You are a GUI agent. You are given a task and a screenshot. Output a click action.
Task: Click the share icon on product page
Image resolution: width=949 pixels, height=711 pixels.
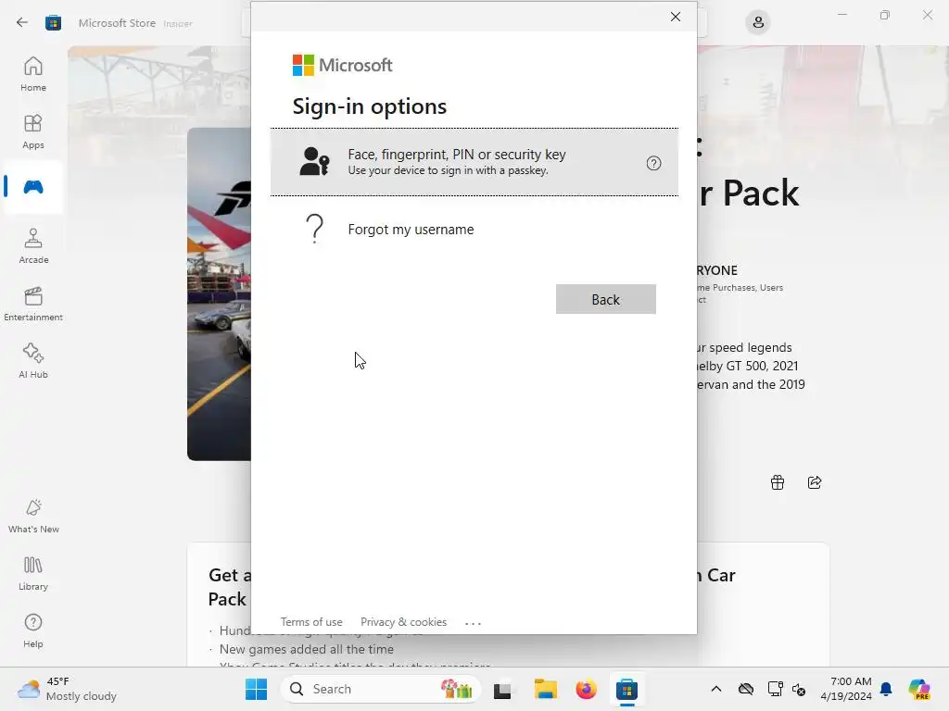point(815,482)
